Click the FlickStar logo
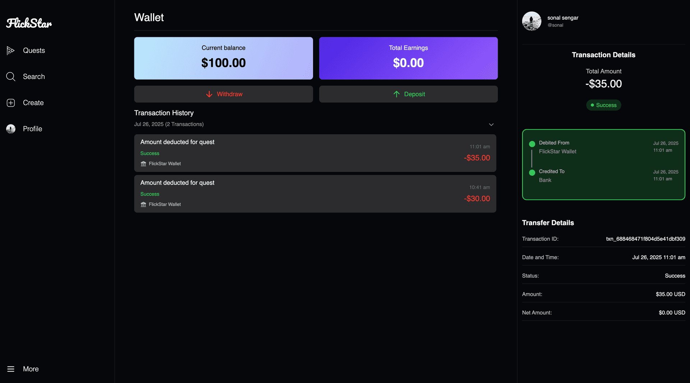Viewport: 690px width, 383px height. 29,23
